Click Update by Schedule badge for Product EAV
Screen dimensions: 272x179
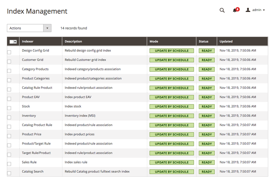pyautogui.click(x=172, y=97)
